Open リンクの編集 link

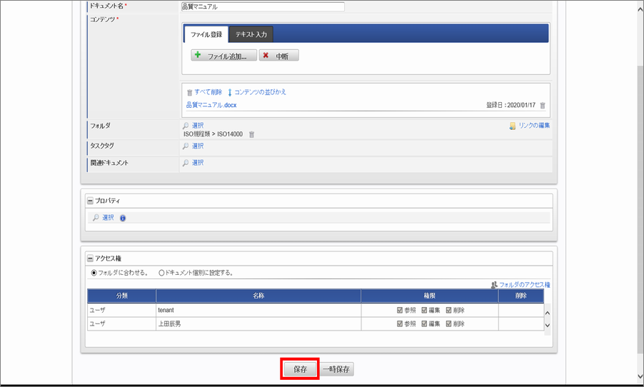[x=534, y=126]
